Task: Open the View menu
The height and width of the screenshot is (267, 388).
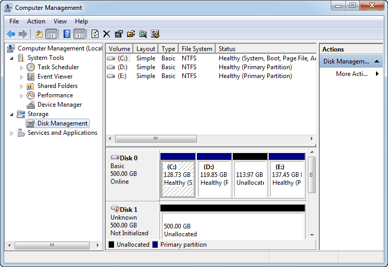Action: tap(60, 21)
